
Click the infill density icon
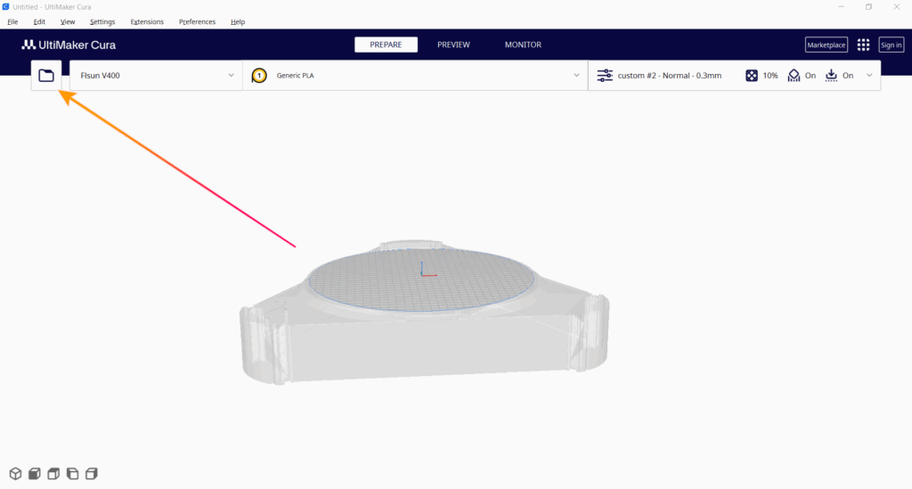tap(752, 76)
